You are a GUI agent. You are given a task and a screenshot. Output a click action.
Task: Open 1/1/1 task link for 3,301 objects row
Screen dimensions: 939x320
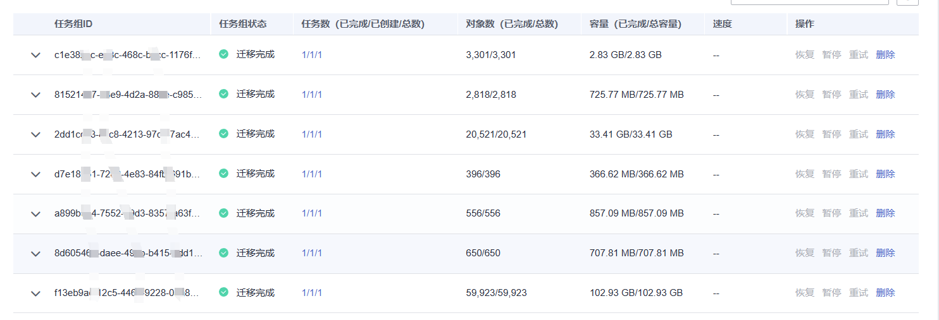[312, 55]
